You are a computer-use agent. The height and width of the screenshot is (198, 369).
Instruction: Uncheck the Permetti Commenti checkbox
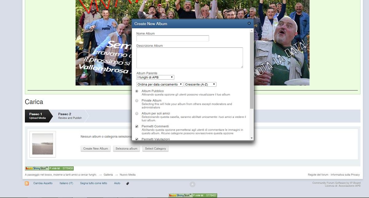137,126
